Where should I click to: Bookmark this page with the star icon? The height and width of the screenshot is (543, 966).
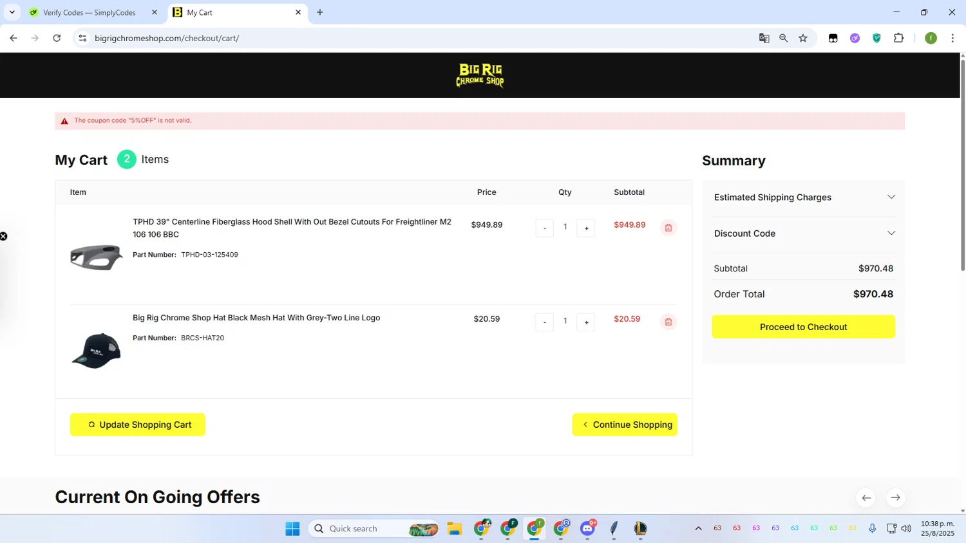tap(803, 38)
